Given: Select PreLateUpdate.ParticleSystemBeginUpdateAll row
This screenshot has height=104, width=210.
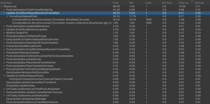Looking at the screenshot, I should coord(105,69).
